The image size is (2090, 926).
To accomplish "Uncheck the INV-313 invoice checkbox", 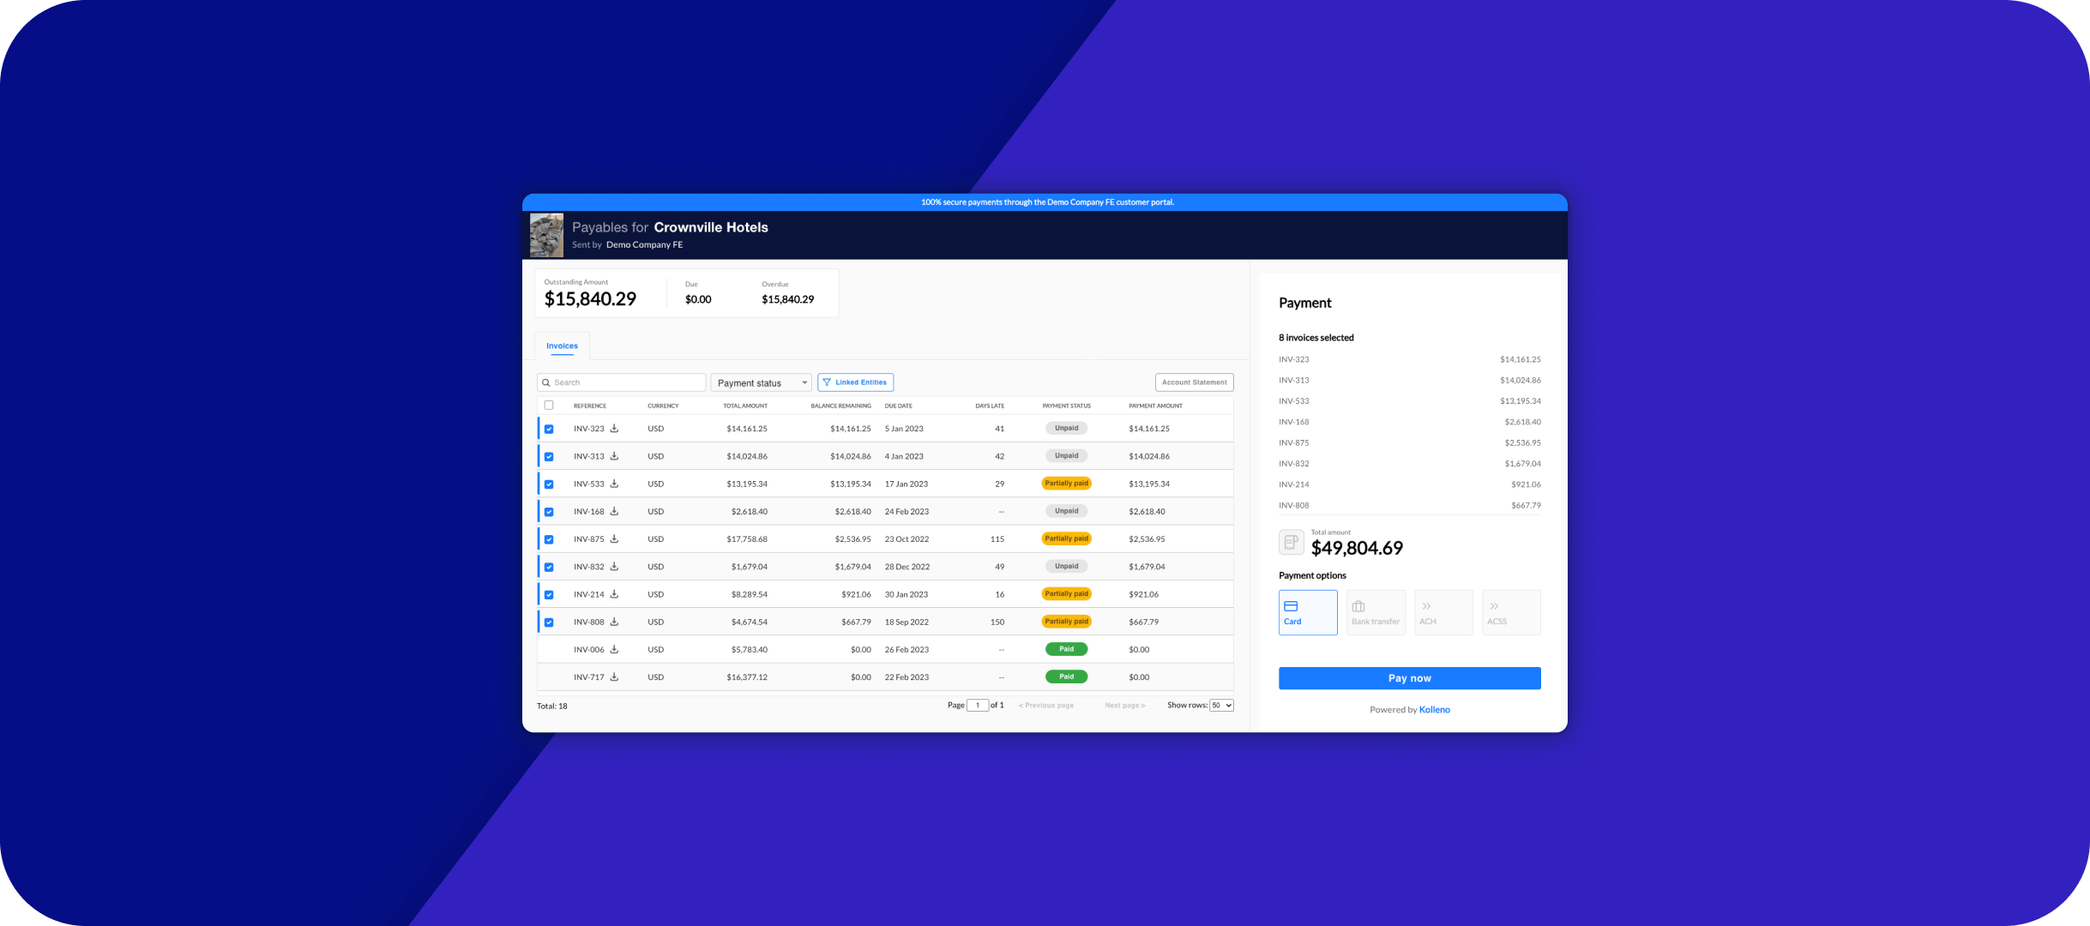I will [549, 457].
